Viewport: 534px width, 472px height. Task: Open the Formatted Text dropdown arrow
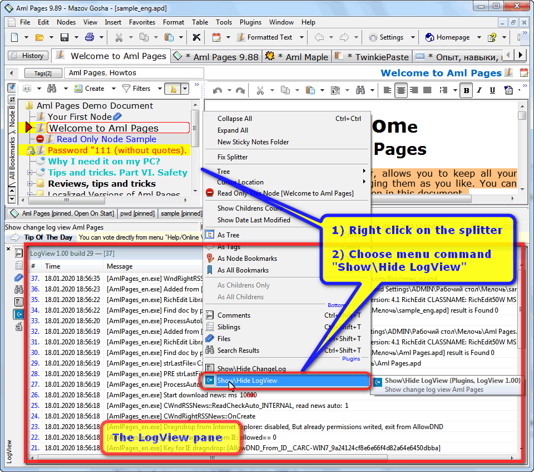point(301,37)
